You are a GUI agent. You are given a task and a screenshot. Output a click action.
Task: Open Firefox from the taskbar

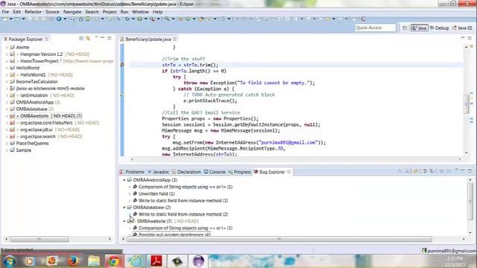pyautogui.click(x=73, y=261)
